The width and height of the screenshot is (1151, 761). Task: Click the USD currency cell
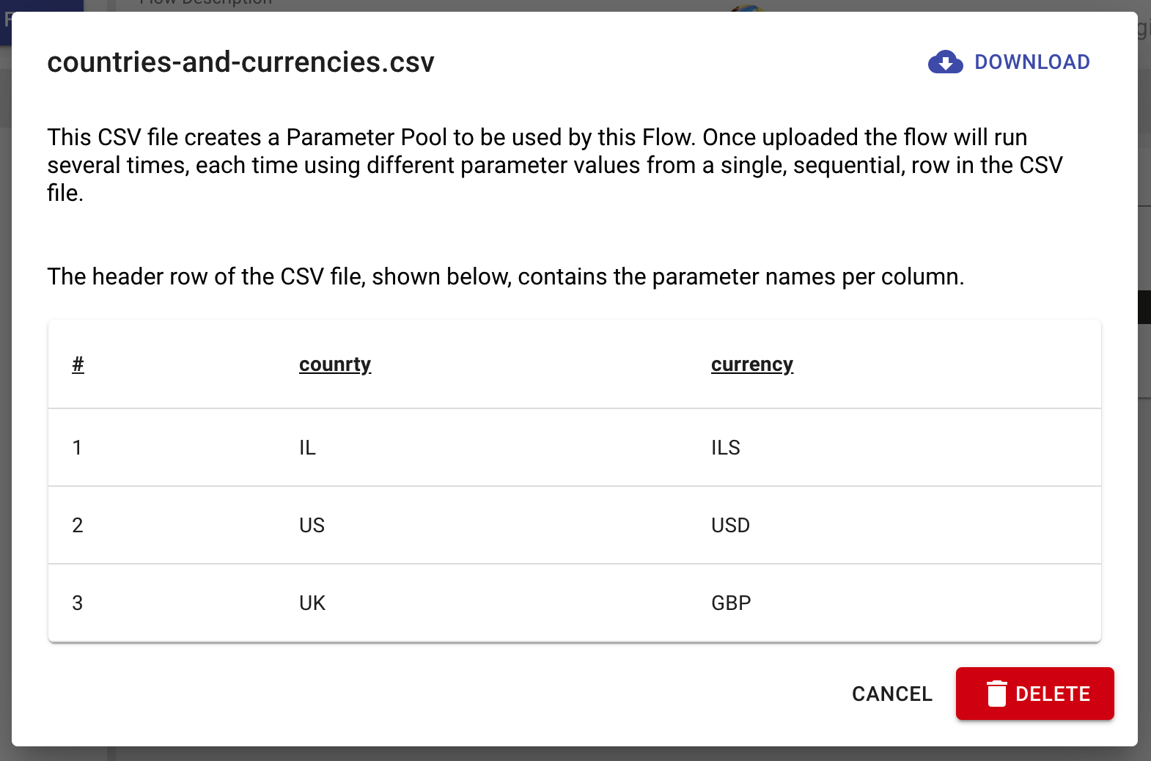[730, 525]
